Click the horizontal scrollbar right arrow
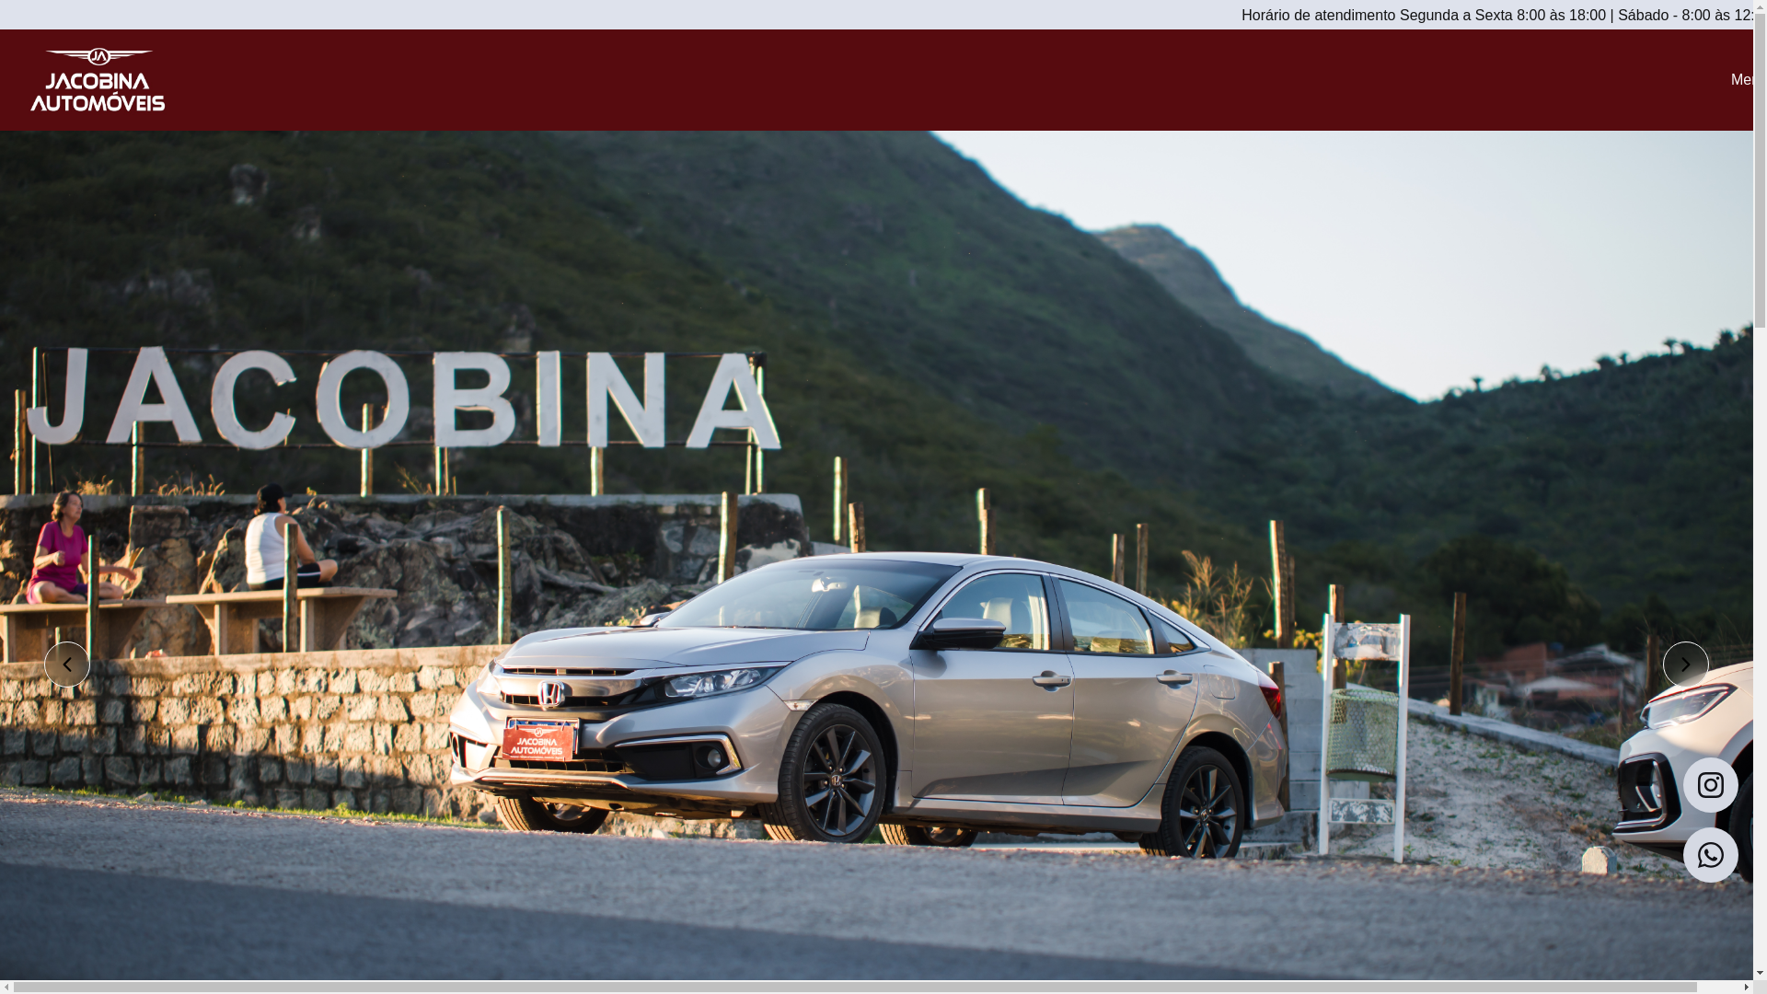The height and width of the screenshot is (994, 1767). (x=1746, y=988)
